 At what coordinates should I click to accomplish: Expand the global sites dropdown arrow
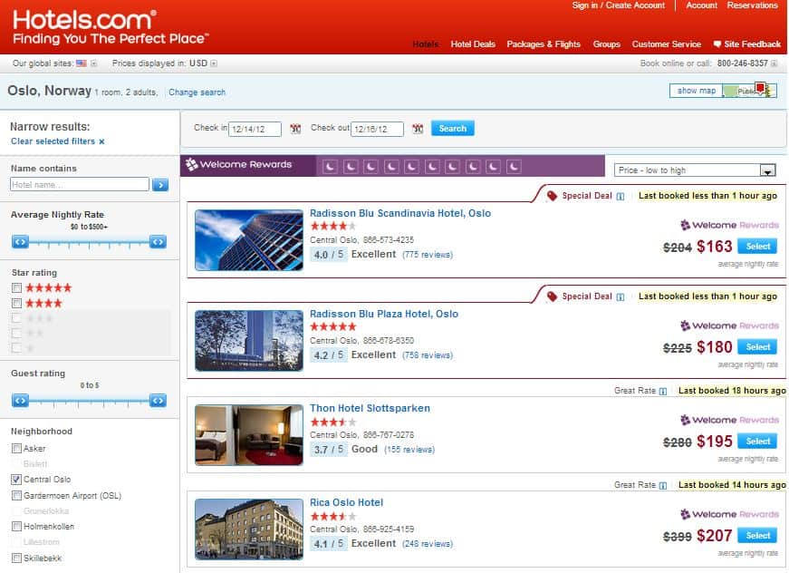pos(93,63)
